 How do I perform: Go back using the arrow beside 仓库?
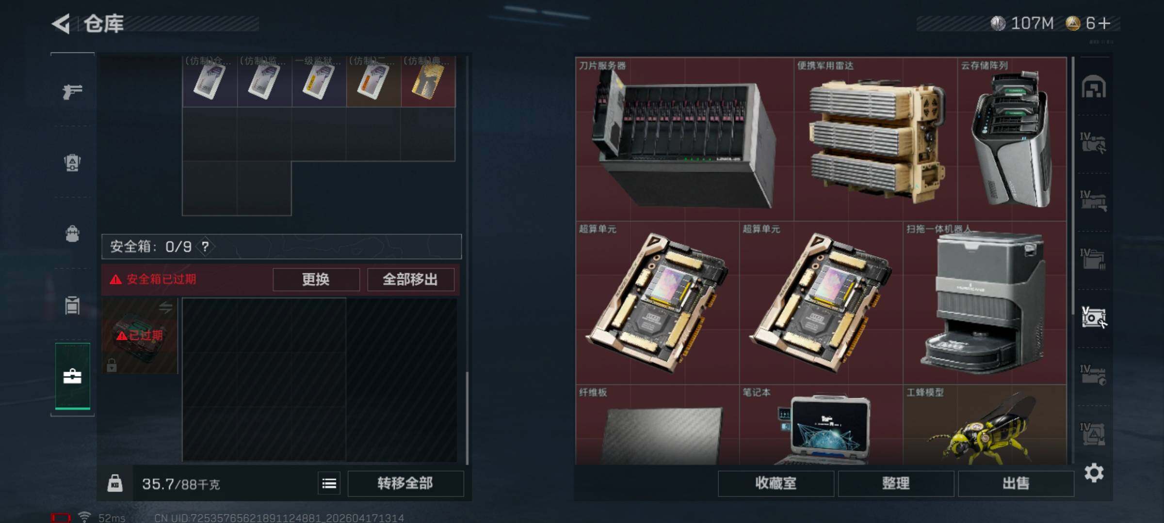tap(61, 23)
